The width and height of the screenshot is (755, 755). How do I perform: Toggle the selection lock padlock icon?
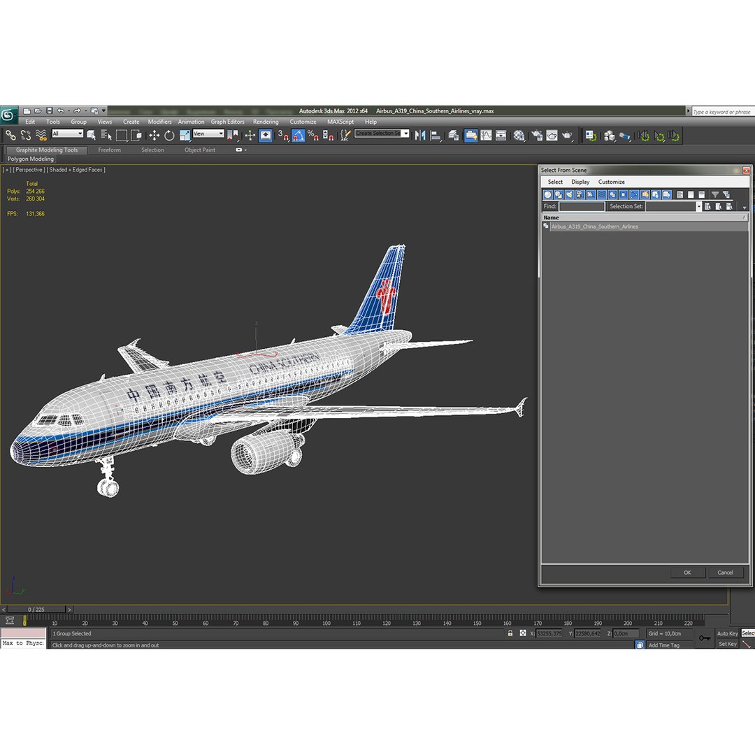click(x=510, y=633)
